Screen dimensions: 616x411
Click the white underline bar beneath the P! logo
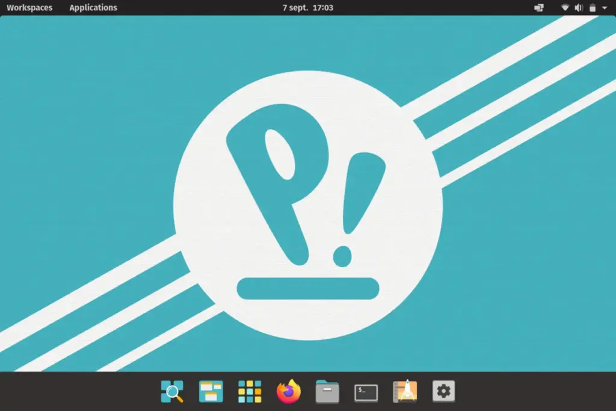point(308,288)
